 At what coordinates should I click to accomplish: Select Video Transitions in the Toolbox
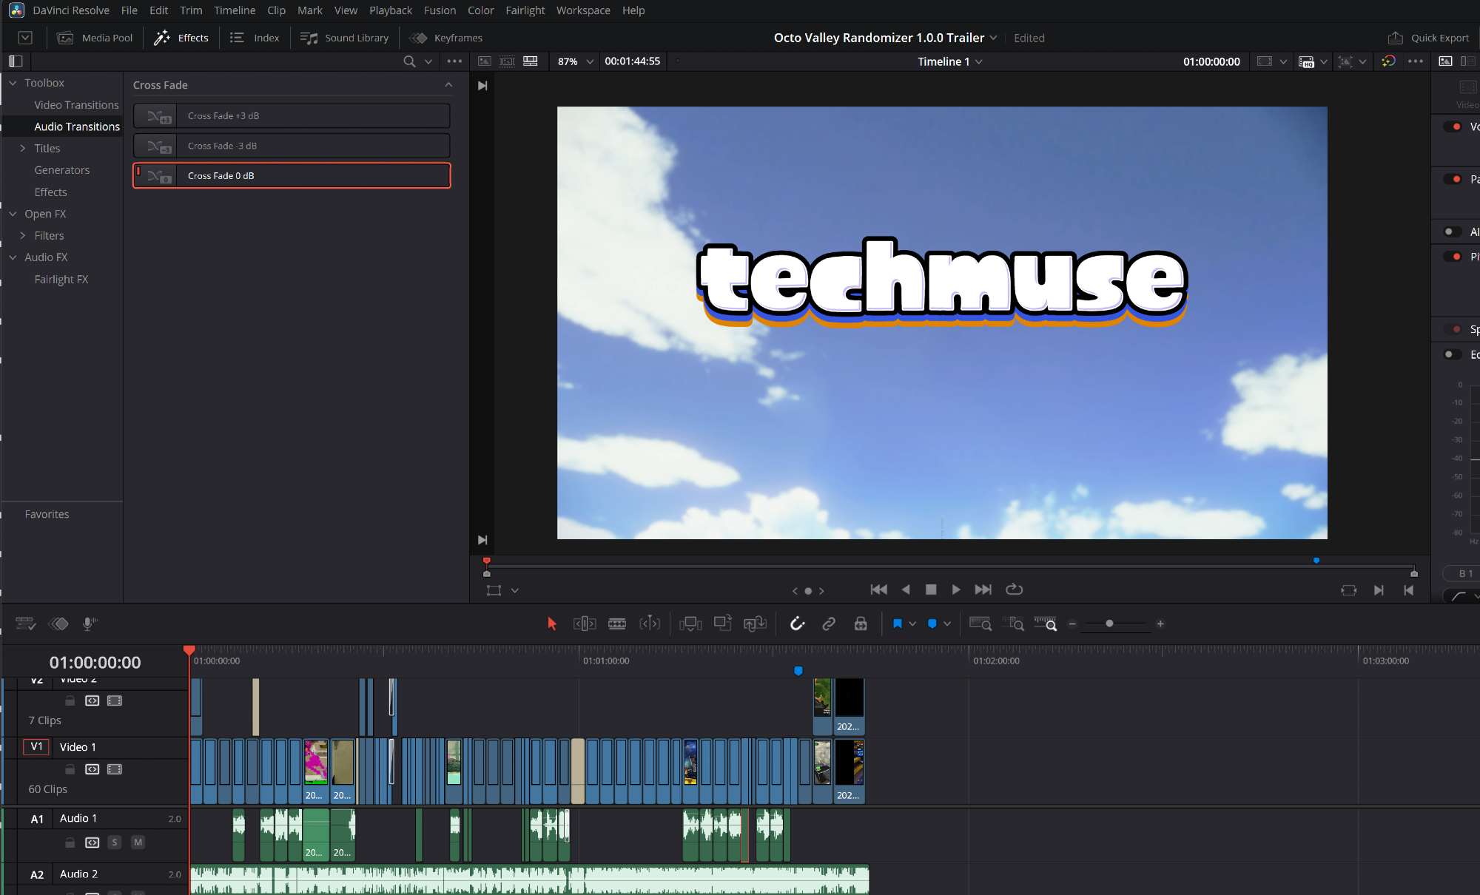pyautogui.click(x=76, y=105)
